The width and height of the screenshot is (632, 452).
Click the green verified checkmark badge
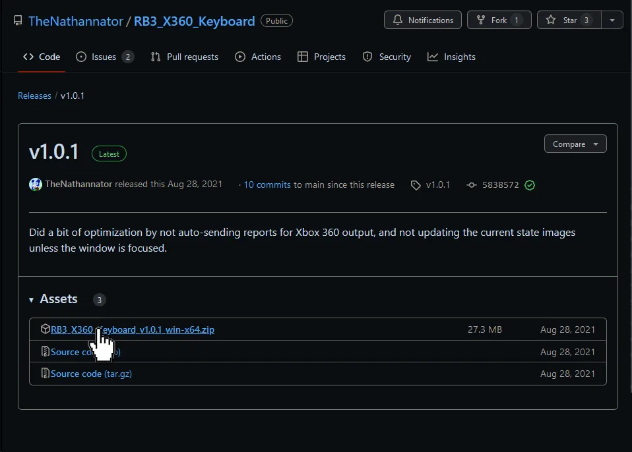[x=529, y=185]
